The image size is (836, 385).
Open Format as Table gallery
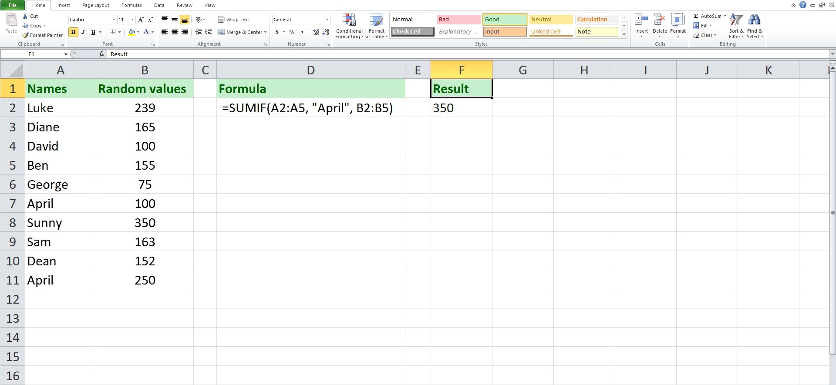point(377,26)
